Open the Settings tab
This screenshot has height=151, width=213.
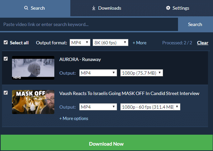pos(178,8)
